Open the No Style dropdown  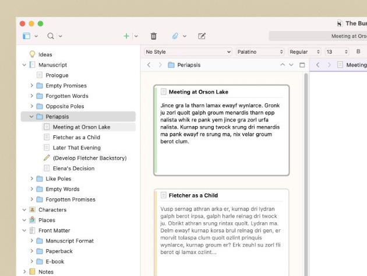pos(187,52)
